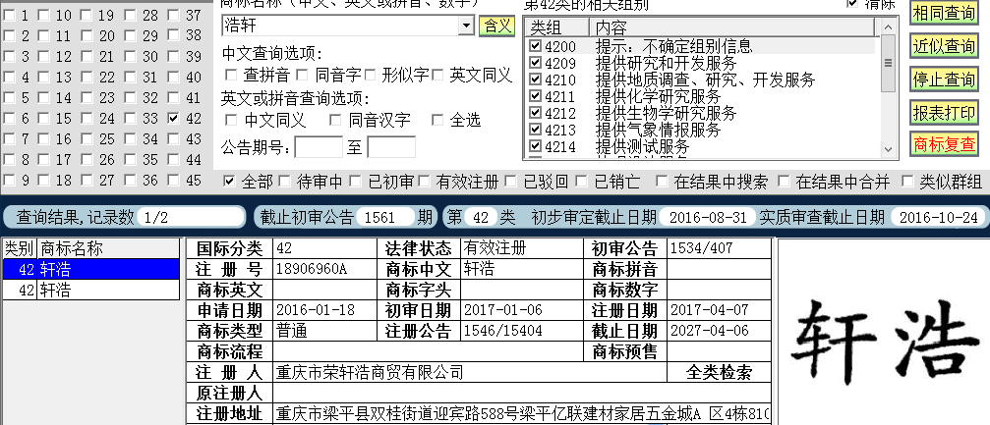Click the 含义 button
This screenshot has height=425, width=990.
click(496, 26)
